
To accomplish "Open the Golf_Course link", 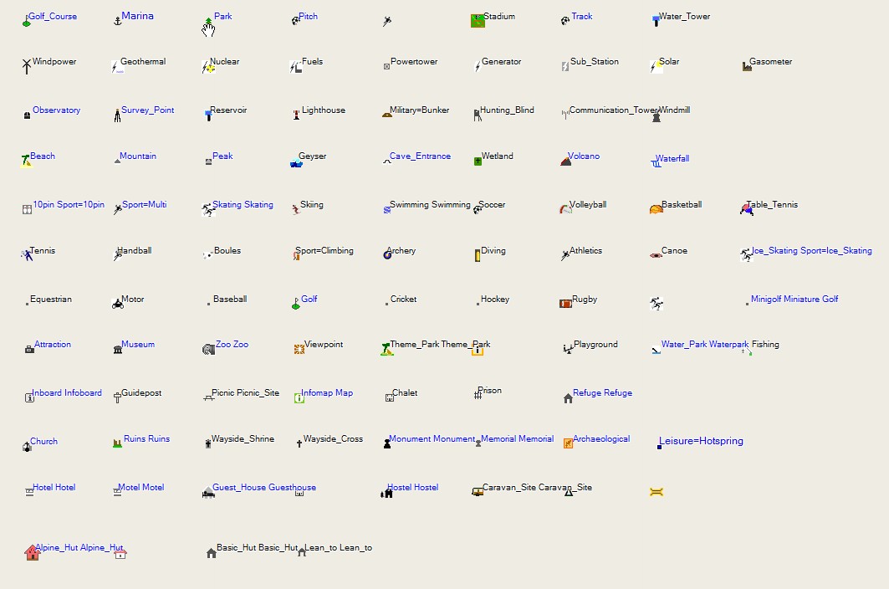I will coord(53,17).
